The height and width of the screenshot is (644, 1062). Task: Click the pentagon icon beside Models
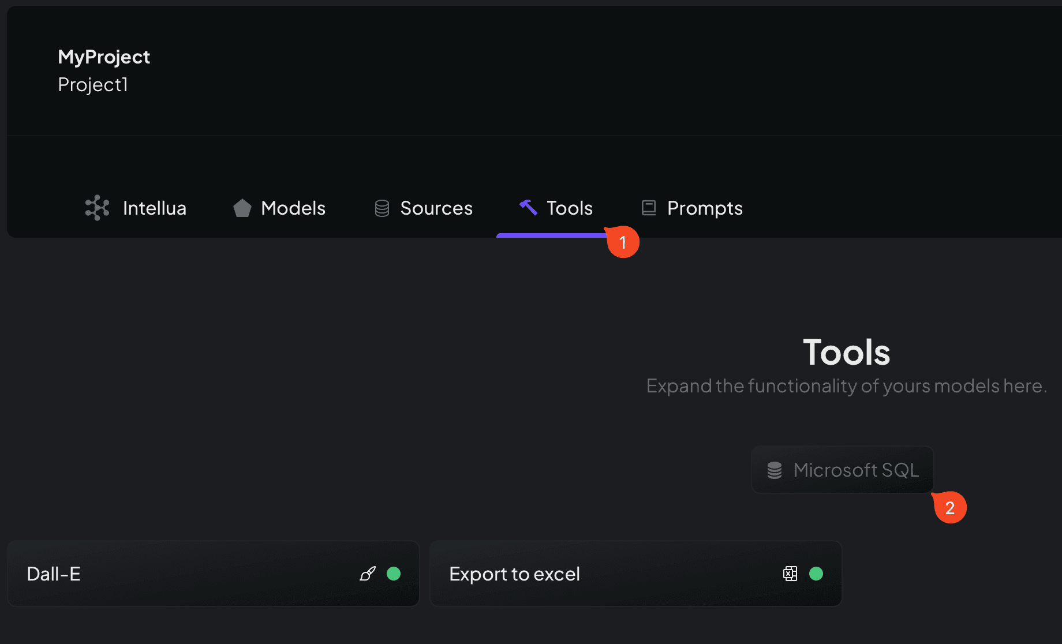pos(242,208)
